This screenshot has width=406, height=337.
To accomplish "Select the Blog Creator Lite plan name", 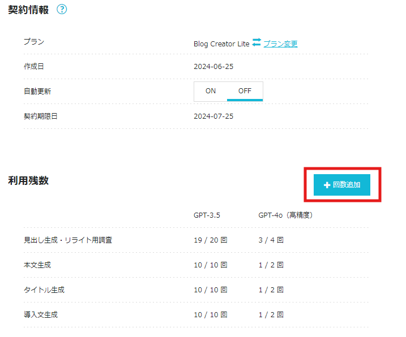I will click(x=221, y=44).
